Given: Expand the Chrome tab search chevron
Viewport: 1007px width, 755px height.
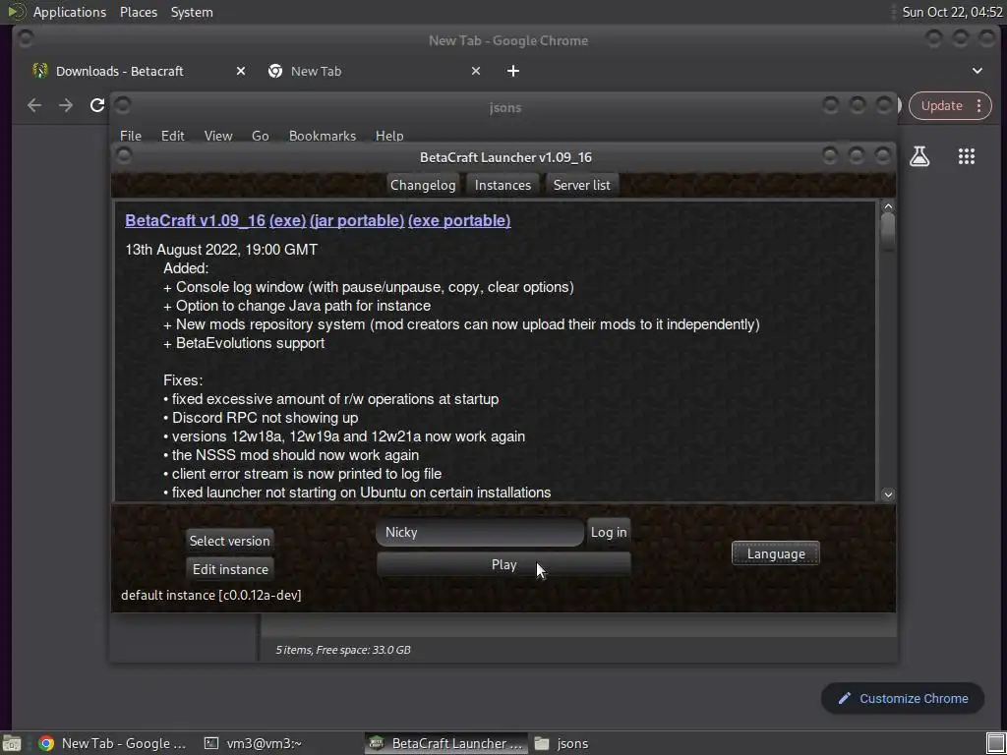Looking at the screenshot, I should (977, 71).
